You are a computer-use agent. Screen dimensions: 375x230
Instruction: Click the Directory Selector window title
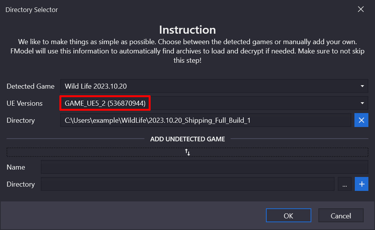point(32,10)
